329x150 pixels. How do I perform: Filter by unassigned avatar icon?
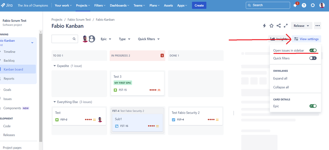(x=92, y=39)
